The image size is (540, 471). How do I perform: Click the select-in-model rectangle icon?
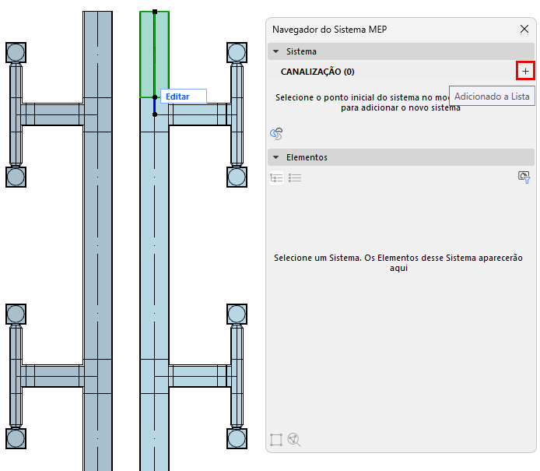276,440
